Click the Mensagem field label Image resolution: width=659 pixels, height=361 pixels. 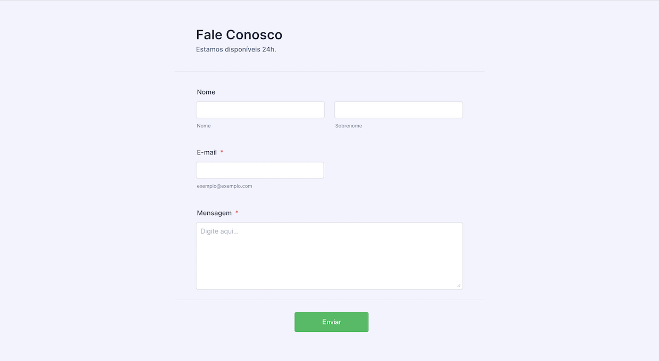coord(214,213)
